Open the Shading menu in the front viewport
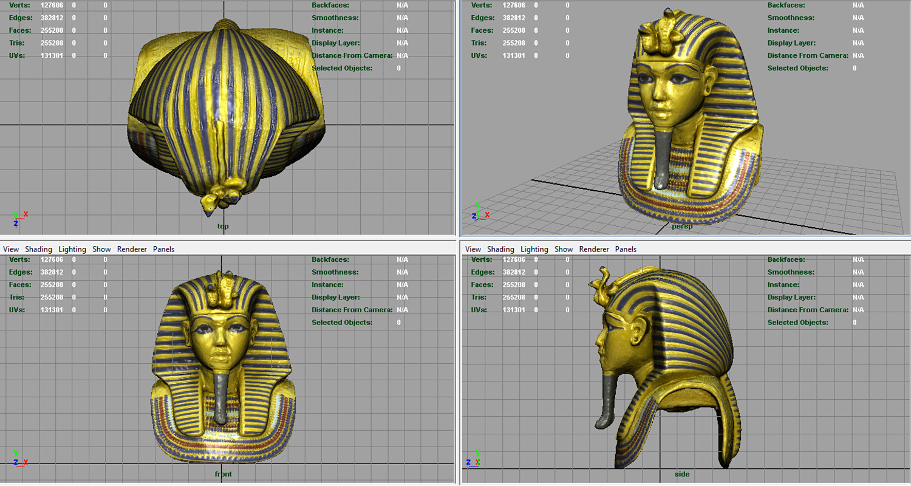 point(38,249)
